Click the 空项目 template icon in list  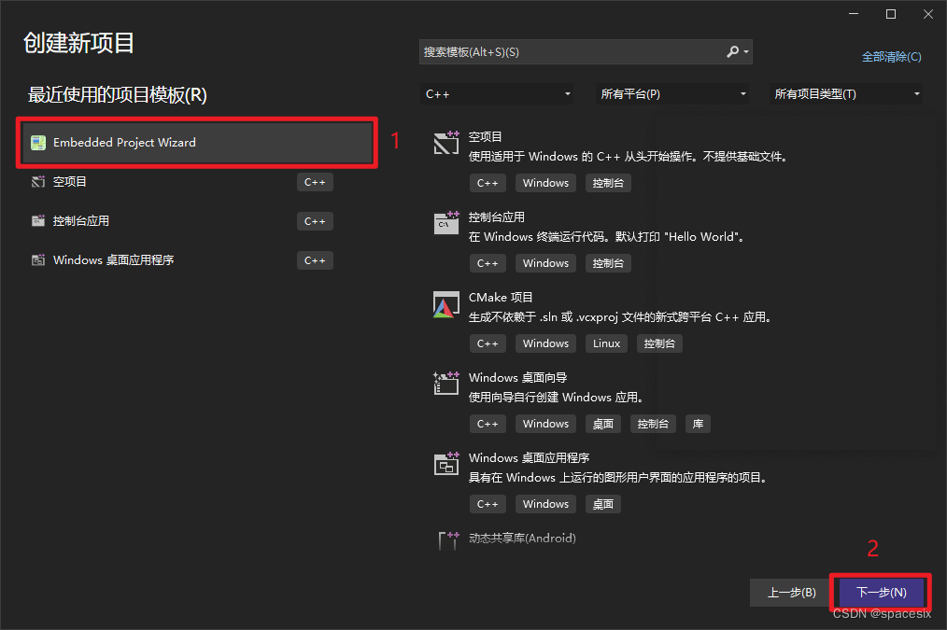(x=446, y=143)
